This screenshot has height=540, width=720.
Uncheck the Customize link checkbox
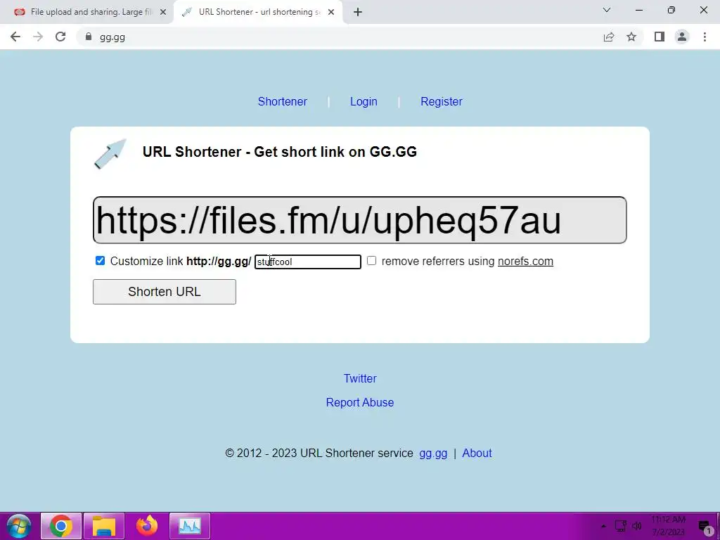[100, 261]
